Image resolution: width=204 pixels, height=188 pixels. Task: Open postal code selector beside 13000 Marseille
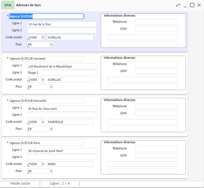coord(43,122)
